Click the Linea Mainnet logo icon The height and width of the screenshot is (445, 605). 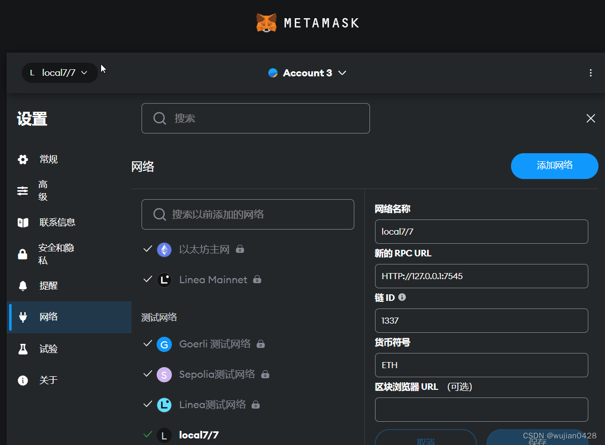pyautogui.click(x=164, y=280)
